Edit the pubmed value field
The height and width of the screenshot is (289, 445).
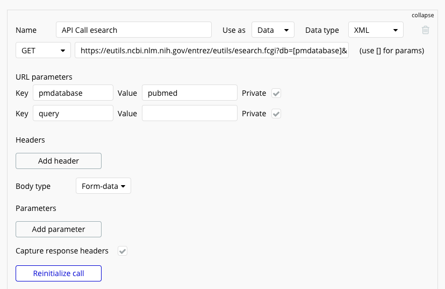[x=190, y=93]
